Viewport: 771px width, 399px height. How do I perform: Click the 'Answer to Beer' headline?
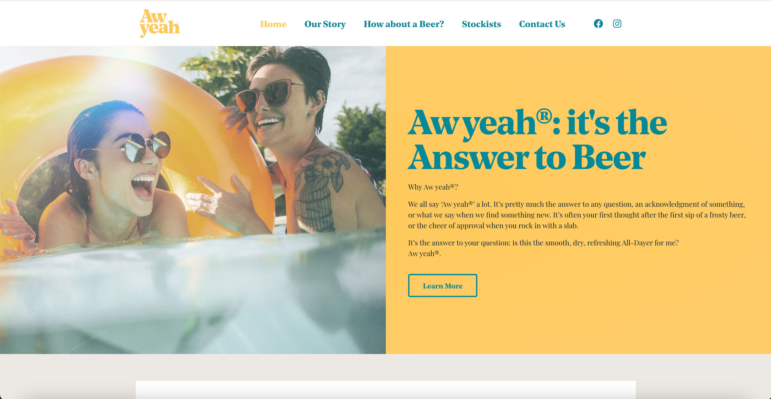pyautogui.click(x=527, y=157)
